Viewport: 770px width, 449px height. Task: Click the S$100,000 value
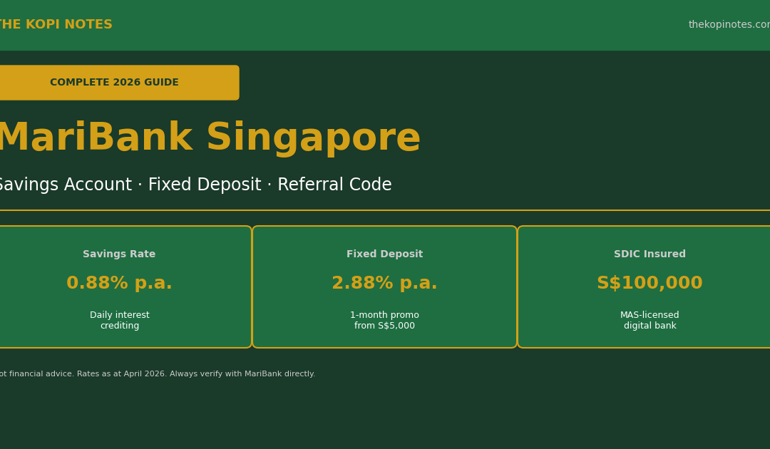(650, 283)
